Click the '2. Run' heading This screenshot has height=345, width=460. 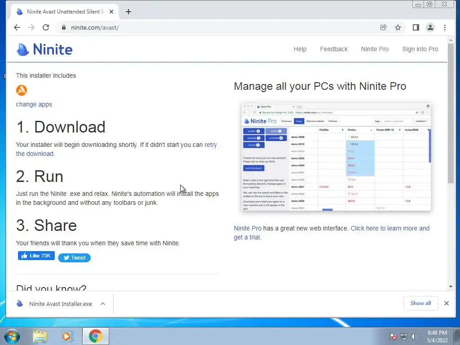(x=40, y=176)
